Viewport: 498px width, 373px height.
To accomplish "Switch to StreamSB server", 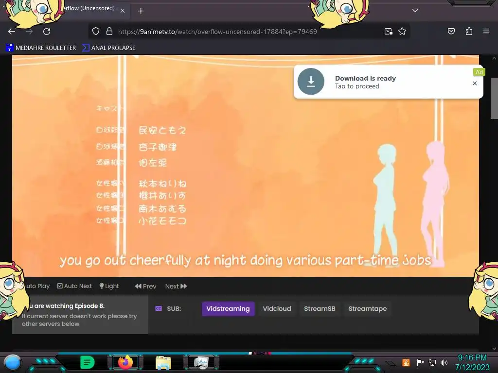I will [x=320, y=308].
